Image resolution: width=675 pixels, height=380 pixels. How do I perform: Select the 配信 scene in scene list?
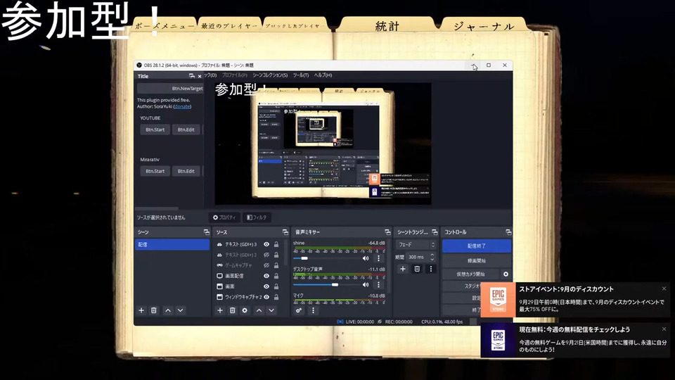tap(172, 244)
